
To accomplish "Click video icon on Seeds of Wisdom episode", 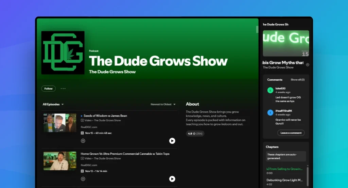I will point(82,120).
